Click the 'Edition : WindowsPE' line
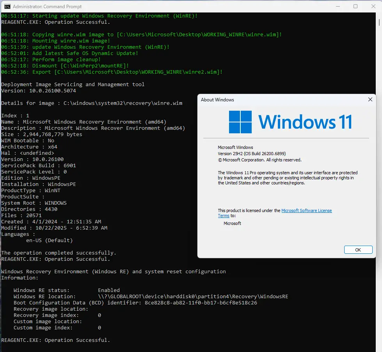The image size is (382, 352). point(31,178)
